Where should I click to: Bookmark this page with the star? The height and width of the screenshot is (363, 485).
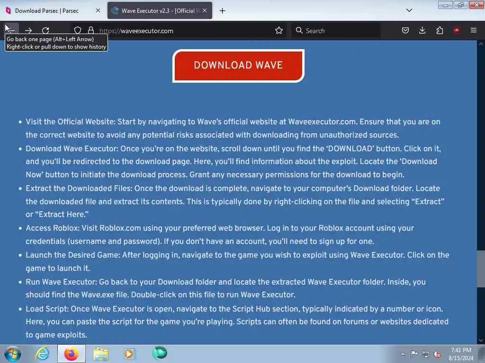pos(279,30)
